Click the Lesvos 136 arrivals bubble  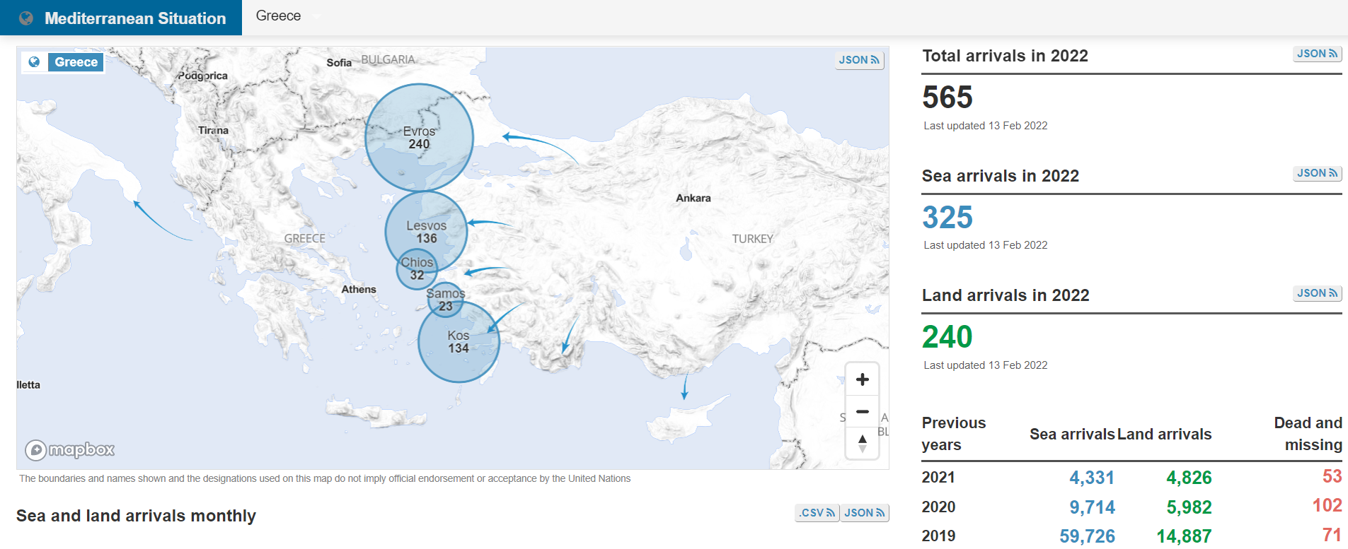[x=426, y=232]
